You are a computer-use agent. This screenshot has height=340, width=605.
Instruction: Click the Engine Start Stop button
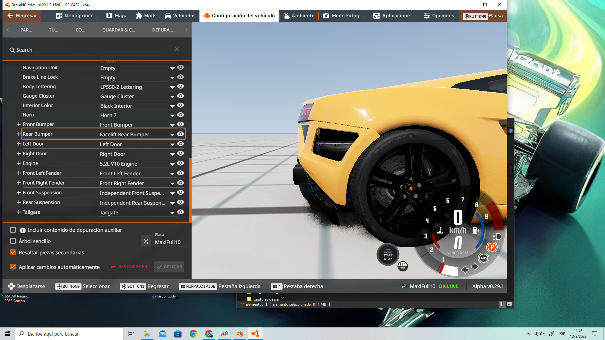pos(388,255)
